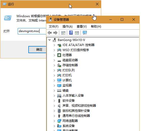Show or hide console tree toolbar icon

(x=63, y=33)
